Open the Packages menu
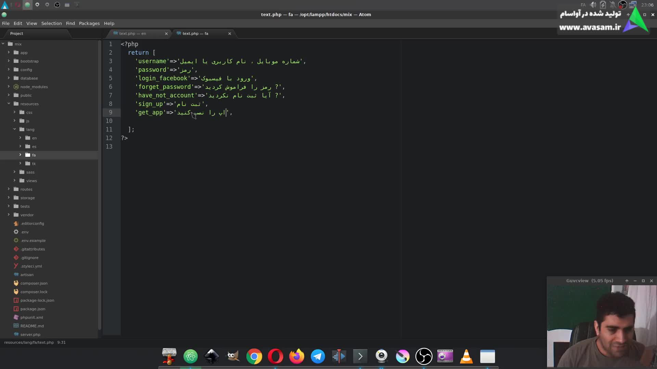 pos(89,23)
